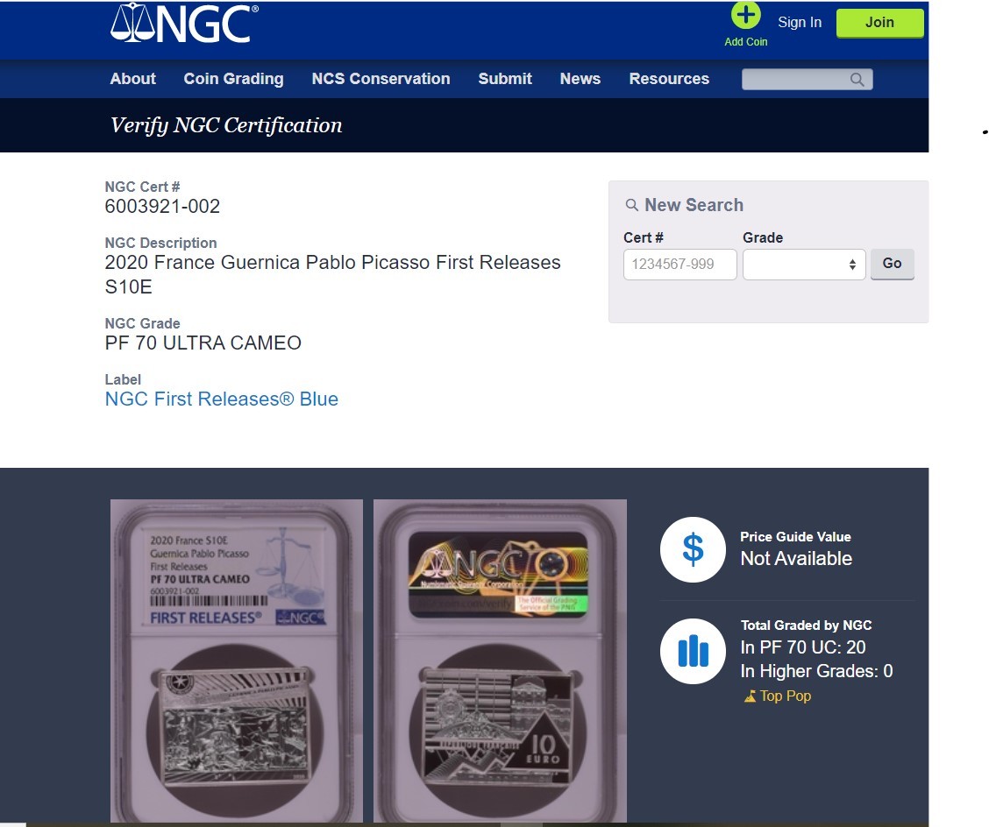This screenshot has width=989, height=827.
Task: Click the Total Graded bar chart icon
Action: [693, 651]
